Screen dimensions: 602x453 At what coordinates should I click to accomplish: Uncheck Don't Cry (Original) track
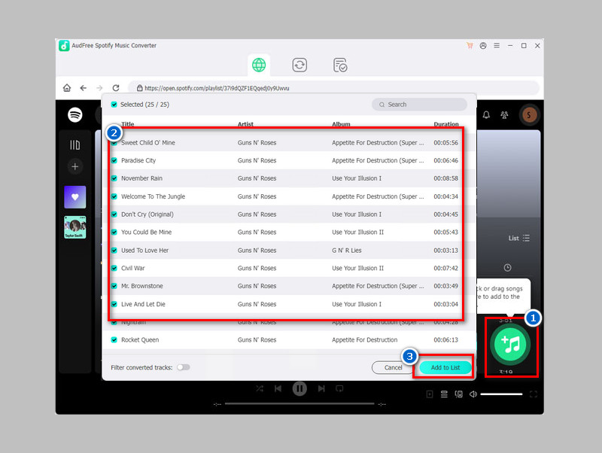pos(114,214)
